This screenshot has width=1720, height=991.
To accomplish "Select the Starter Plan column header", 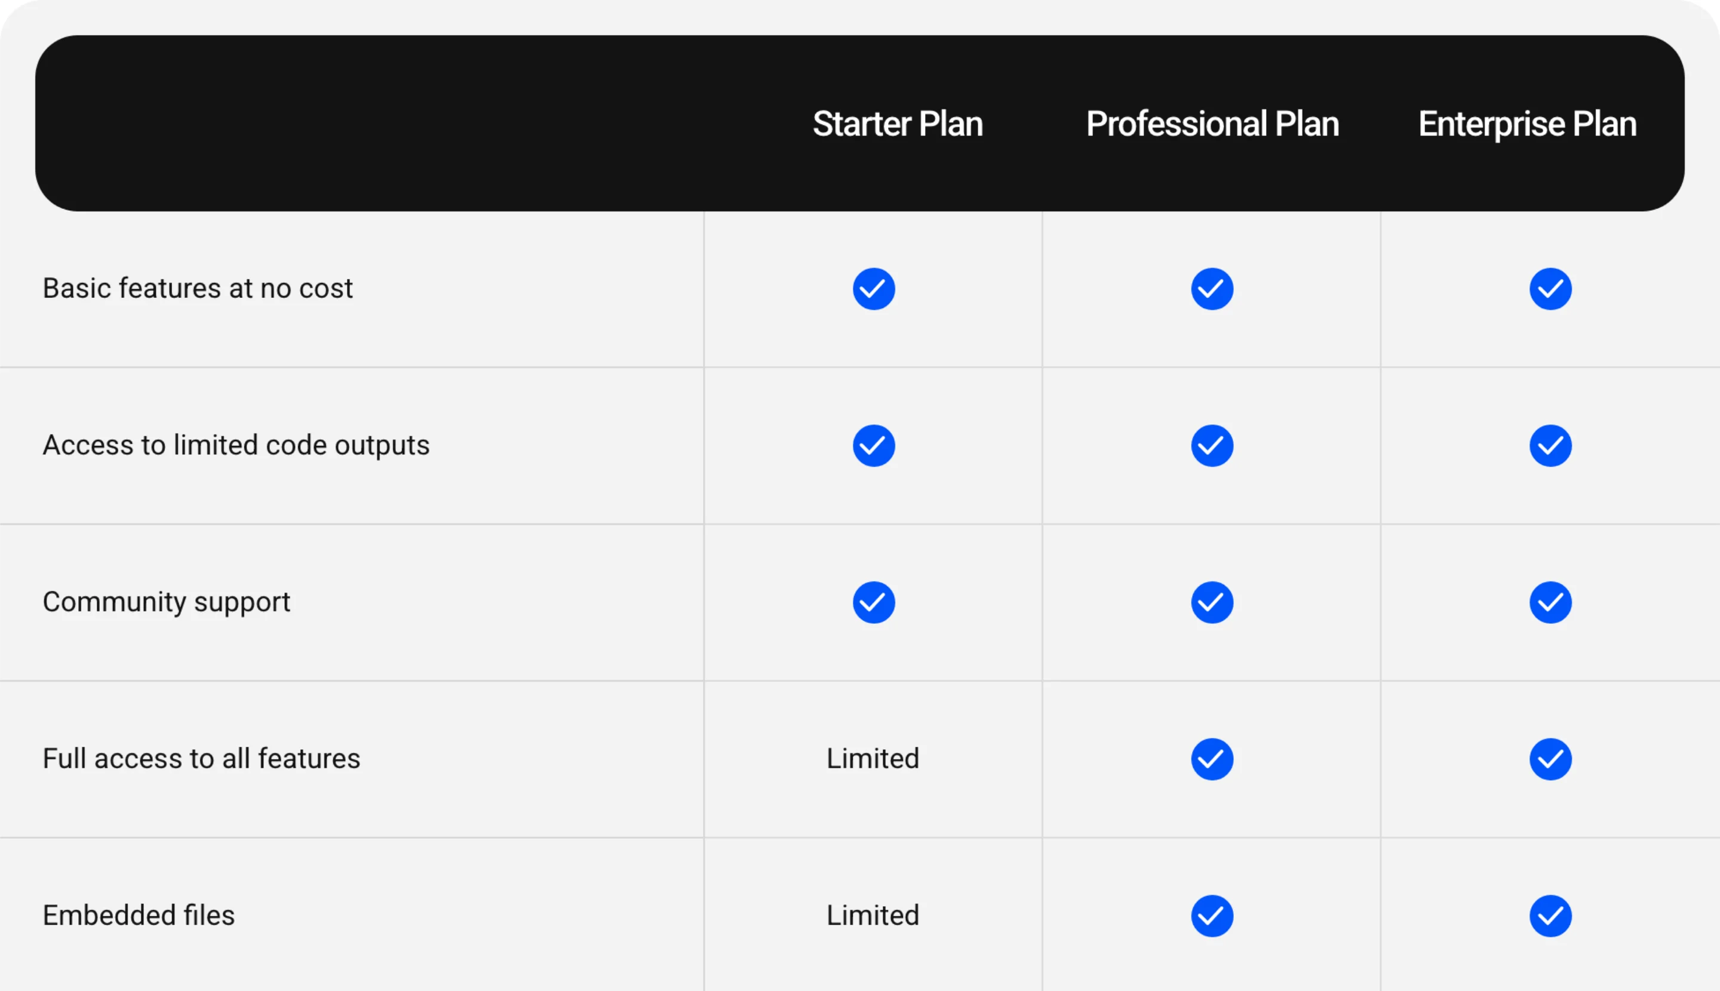I will pyautogui.click(x=898, y=124).
